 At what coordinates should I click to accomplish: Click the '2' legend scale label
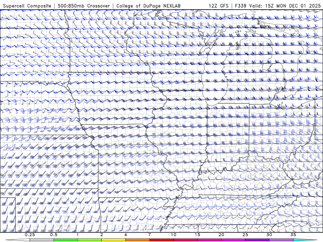click(x=102, y=235)
